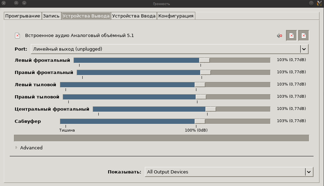
Task: Click the 100% (0dB) scale mark label
Action: point(196,130)
